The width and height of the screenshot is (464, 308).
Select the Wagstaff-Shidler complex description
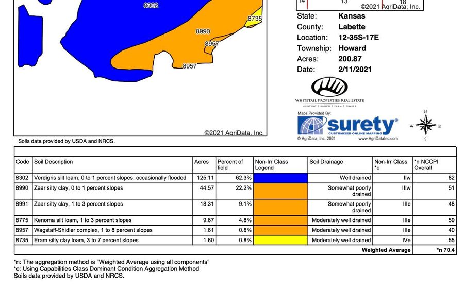(93, 230)
